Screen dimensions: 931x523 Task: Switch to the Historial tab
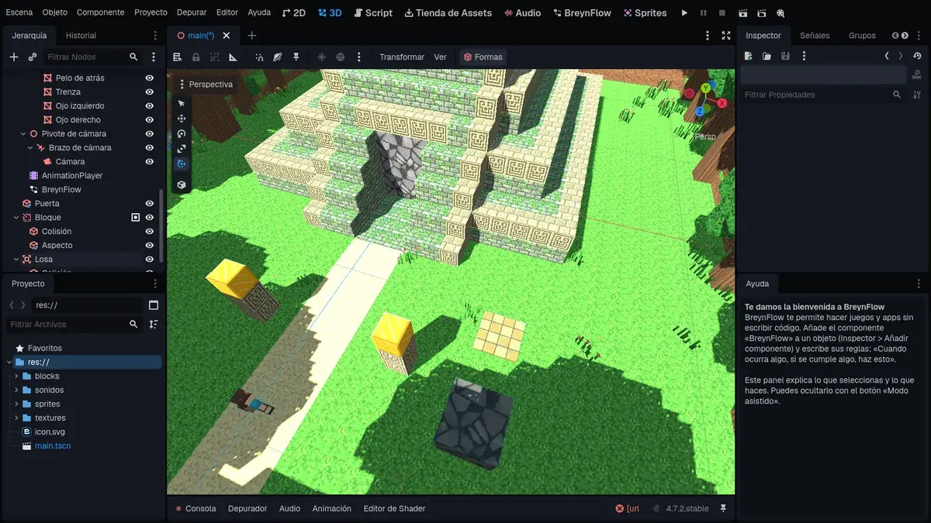(x=81, y=36)
